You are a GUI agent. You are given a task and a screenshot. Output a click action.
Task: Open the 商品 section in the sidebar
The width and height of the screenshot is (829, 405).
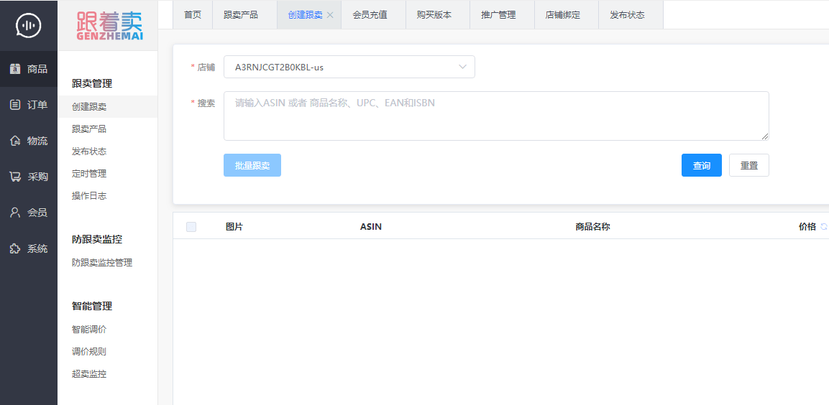[x=29, y=69]
